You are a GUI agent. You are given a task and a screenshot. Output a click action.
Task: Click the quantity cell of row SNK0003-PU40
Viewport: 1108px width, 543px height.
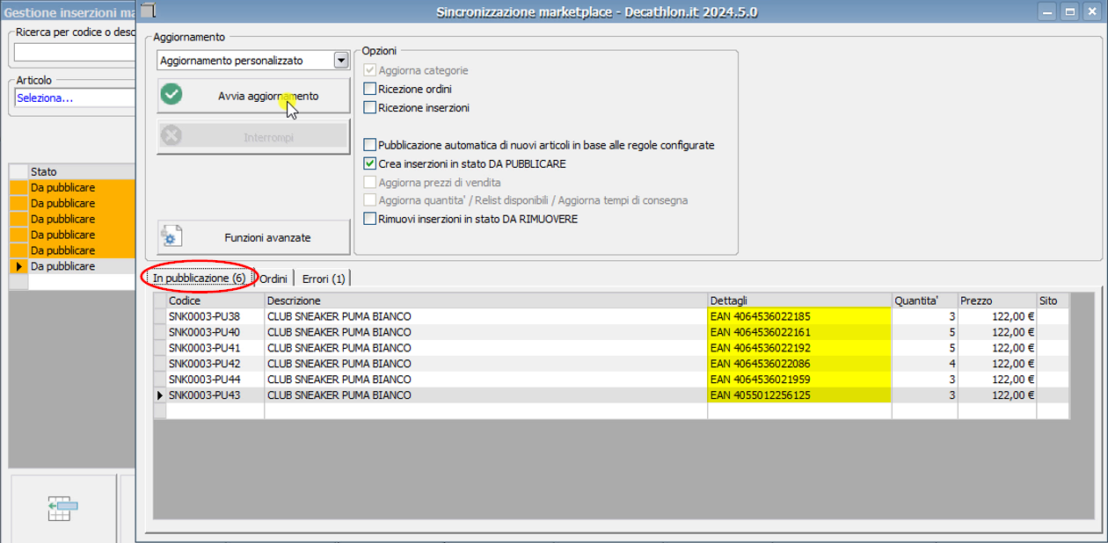tap(925, 332)
